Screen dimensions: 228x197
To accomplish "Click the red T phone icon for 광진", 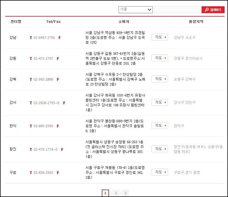I will [x=31, y=149].
